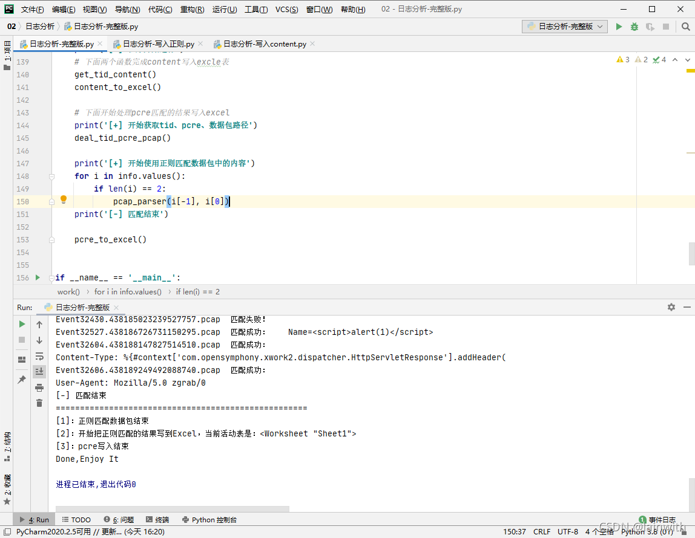Open Search Everywhere magnifier icon
This screenshot has width=695, height=538.
[686, 27]
